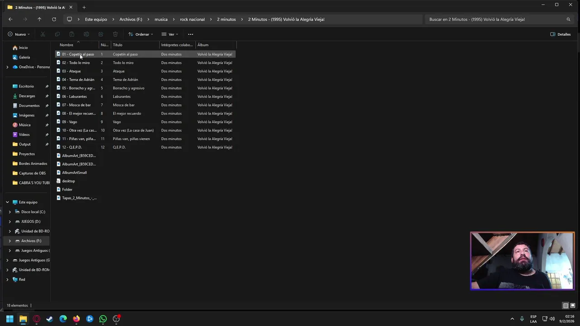Select the AlbumArtSmall file
Image resolution: width=580 pixels, height=326 pixels.
(x=74, y=173)
